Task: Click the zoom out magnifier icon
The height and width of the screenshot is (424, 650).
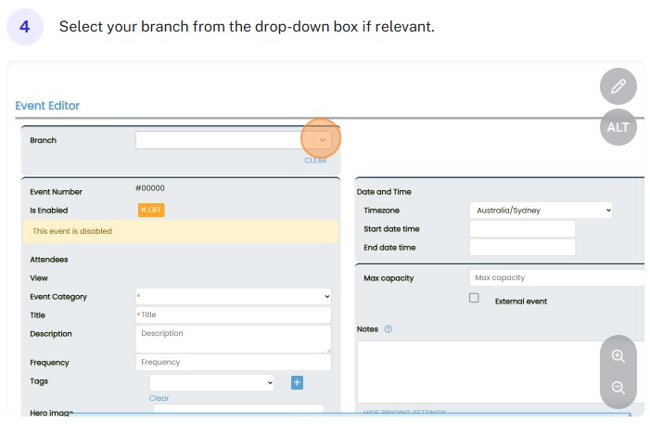Action: [618, 388]
